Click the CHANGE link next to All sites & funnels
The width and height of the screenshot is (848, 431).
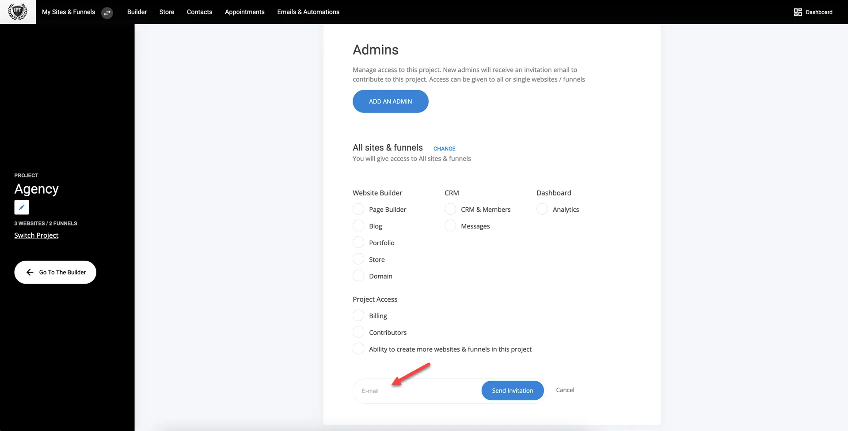coord(444,149)
